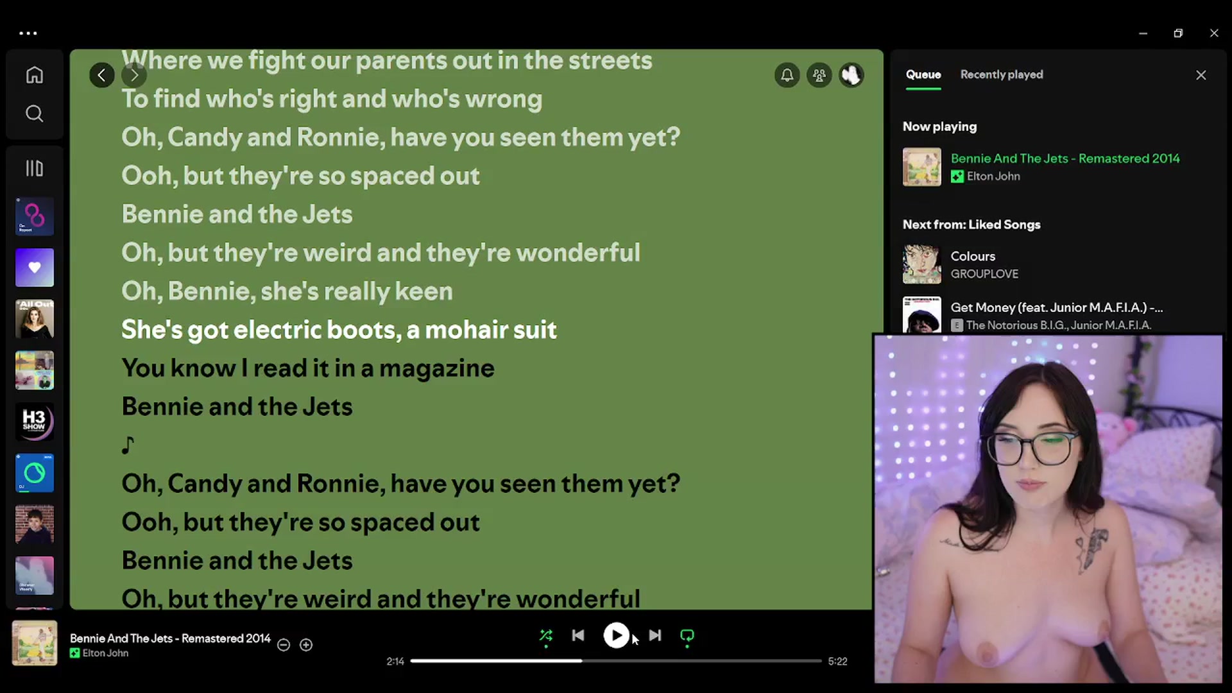Toggle repeat mode
The height and width of the screenshot is (693, 1232).
click(687, 636)
